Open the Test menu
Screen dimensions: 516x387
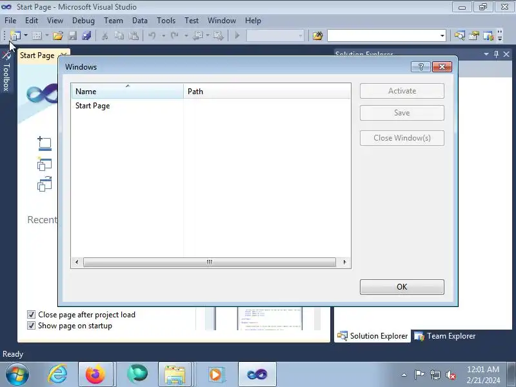tap(192, 21)
